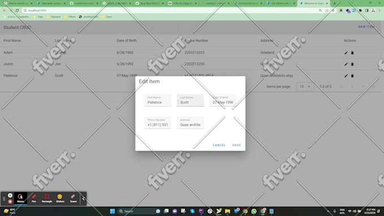
Task: Reload the localhost page
Action: [x=17, y=11]
